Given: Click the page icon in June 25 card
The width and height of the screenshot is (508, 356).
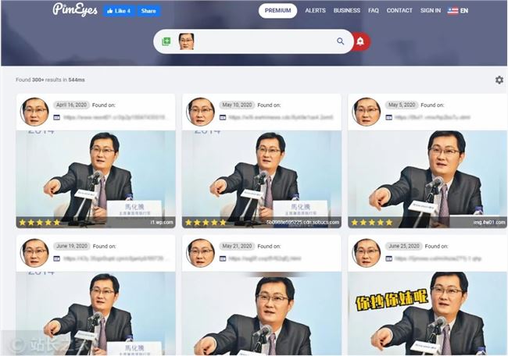Looking at the screenshot, I should point(388,258).
